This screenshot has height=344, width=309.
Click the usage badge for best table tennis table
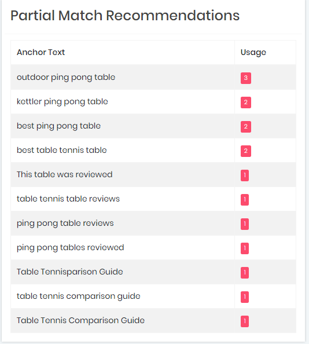[x=246, y=151]
